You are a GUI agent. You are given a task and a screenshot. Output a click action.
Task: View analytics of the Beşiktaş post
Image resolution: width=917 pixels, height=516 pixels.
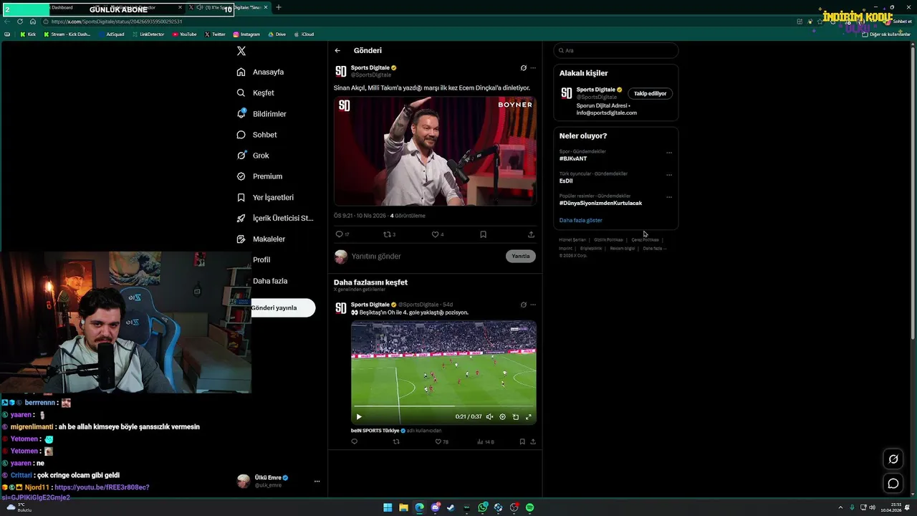[x=486, y=442]
